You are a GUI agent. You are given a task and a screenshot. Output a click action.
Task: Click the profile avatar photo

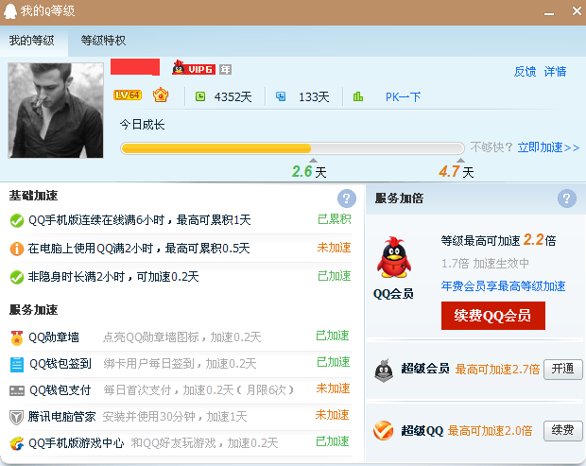coord(56,111)
